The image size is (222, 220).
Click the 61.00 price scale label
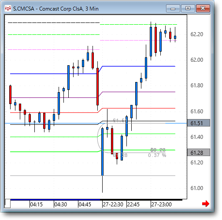[197, 188]
